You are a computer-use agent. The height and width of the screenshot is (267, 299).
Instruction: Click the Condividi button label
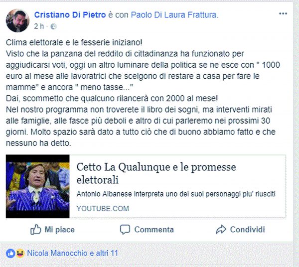pos(248,230)
